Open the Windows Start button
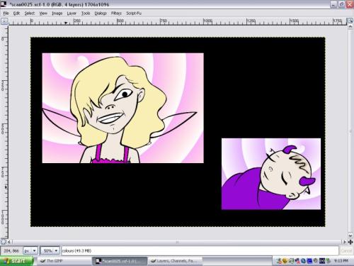This screenshot has height=266, width=354. point(16,261)
